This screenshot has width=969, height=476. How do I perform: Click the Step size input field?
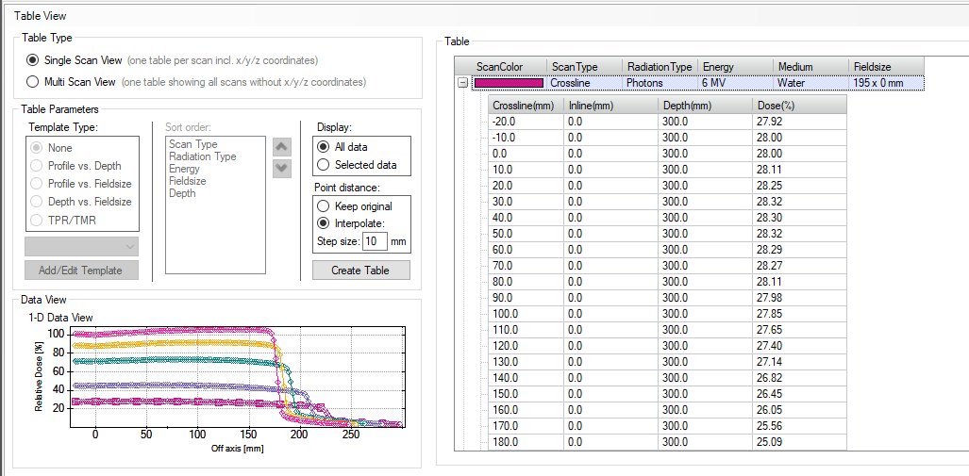click(375, 241)
